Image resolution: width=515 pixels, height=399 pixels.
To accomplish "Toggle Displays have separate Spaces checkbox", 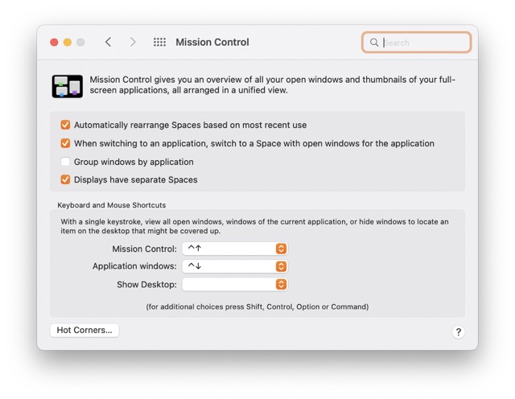I will [x=65, y=179].
